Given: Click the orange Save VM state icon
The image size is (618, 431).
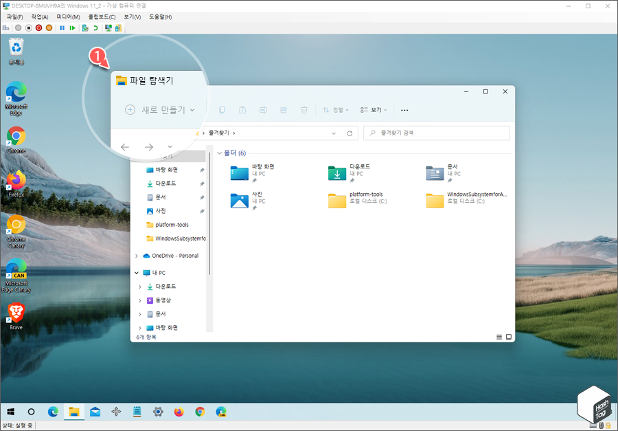Looking at the screenshot, I should [x=49, y=28].
